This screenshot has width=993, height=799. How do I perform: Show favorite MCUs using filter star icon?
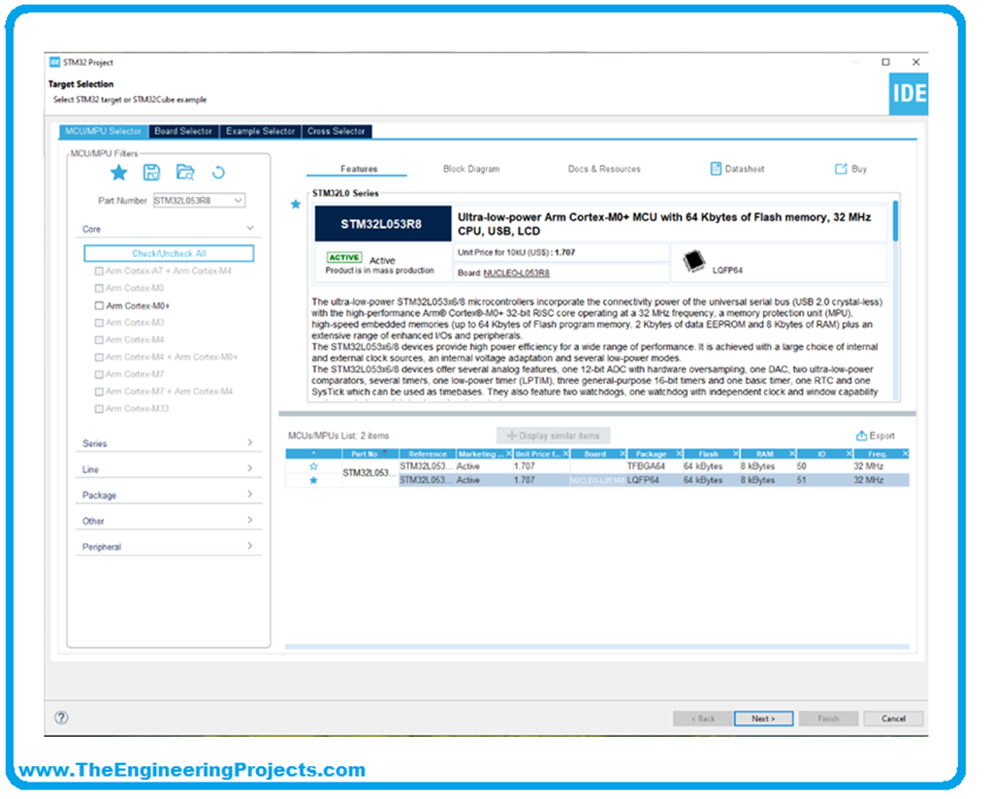click(118, 173)
